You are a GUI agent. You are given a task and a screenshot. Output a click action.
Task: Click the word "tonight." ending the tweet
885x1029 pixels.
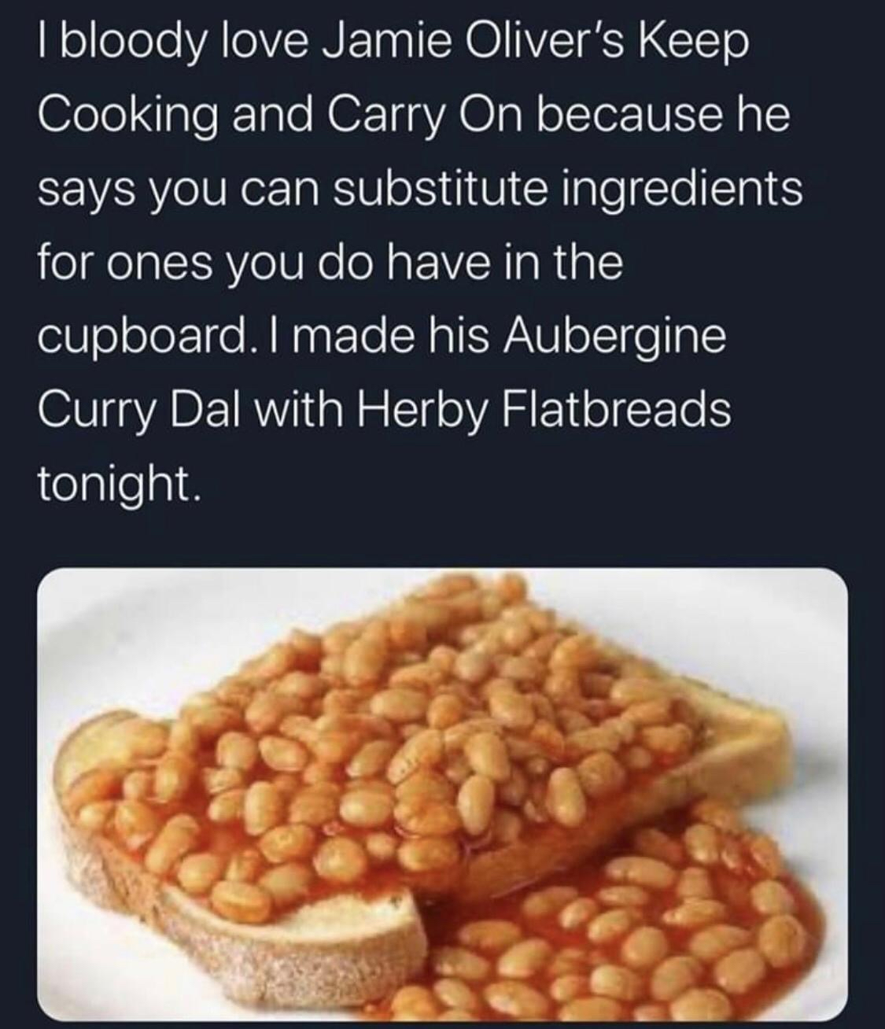pos(113,482)
